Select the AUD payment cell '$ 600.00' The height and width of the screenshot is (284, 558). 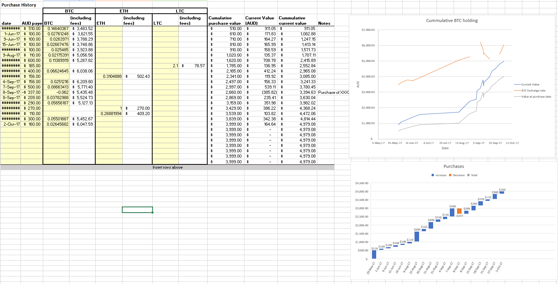32,60
